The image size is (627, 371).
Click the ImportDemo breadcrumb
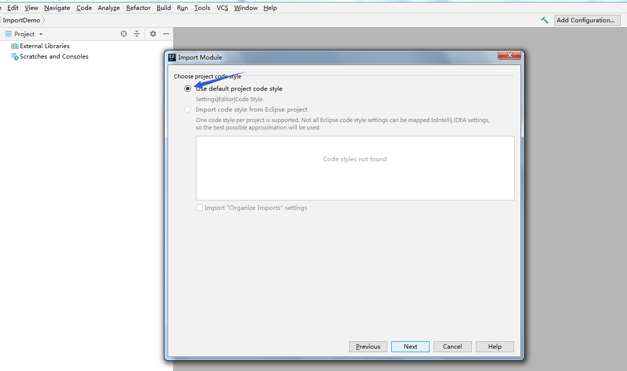tap(21, 20)
